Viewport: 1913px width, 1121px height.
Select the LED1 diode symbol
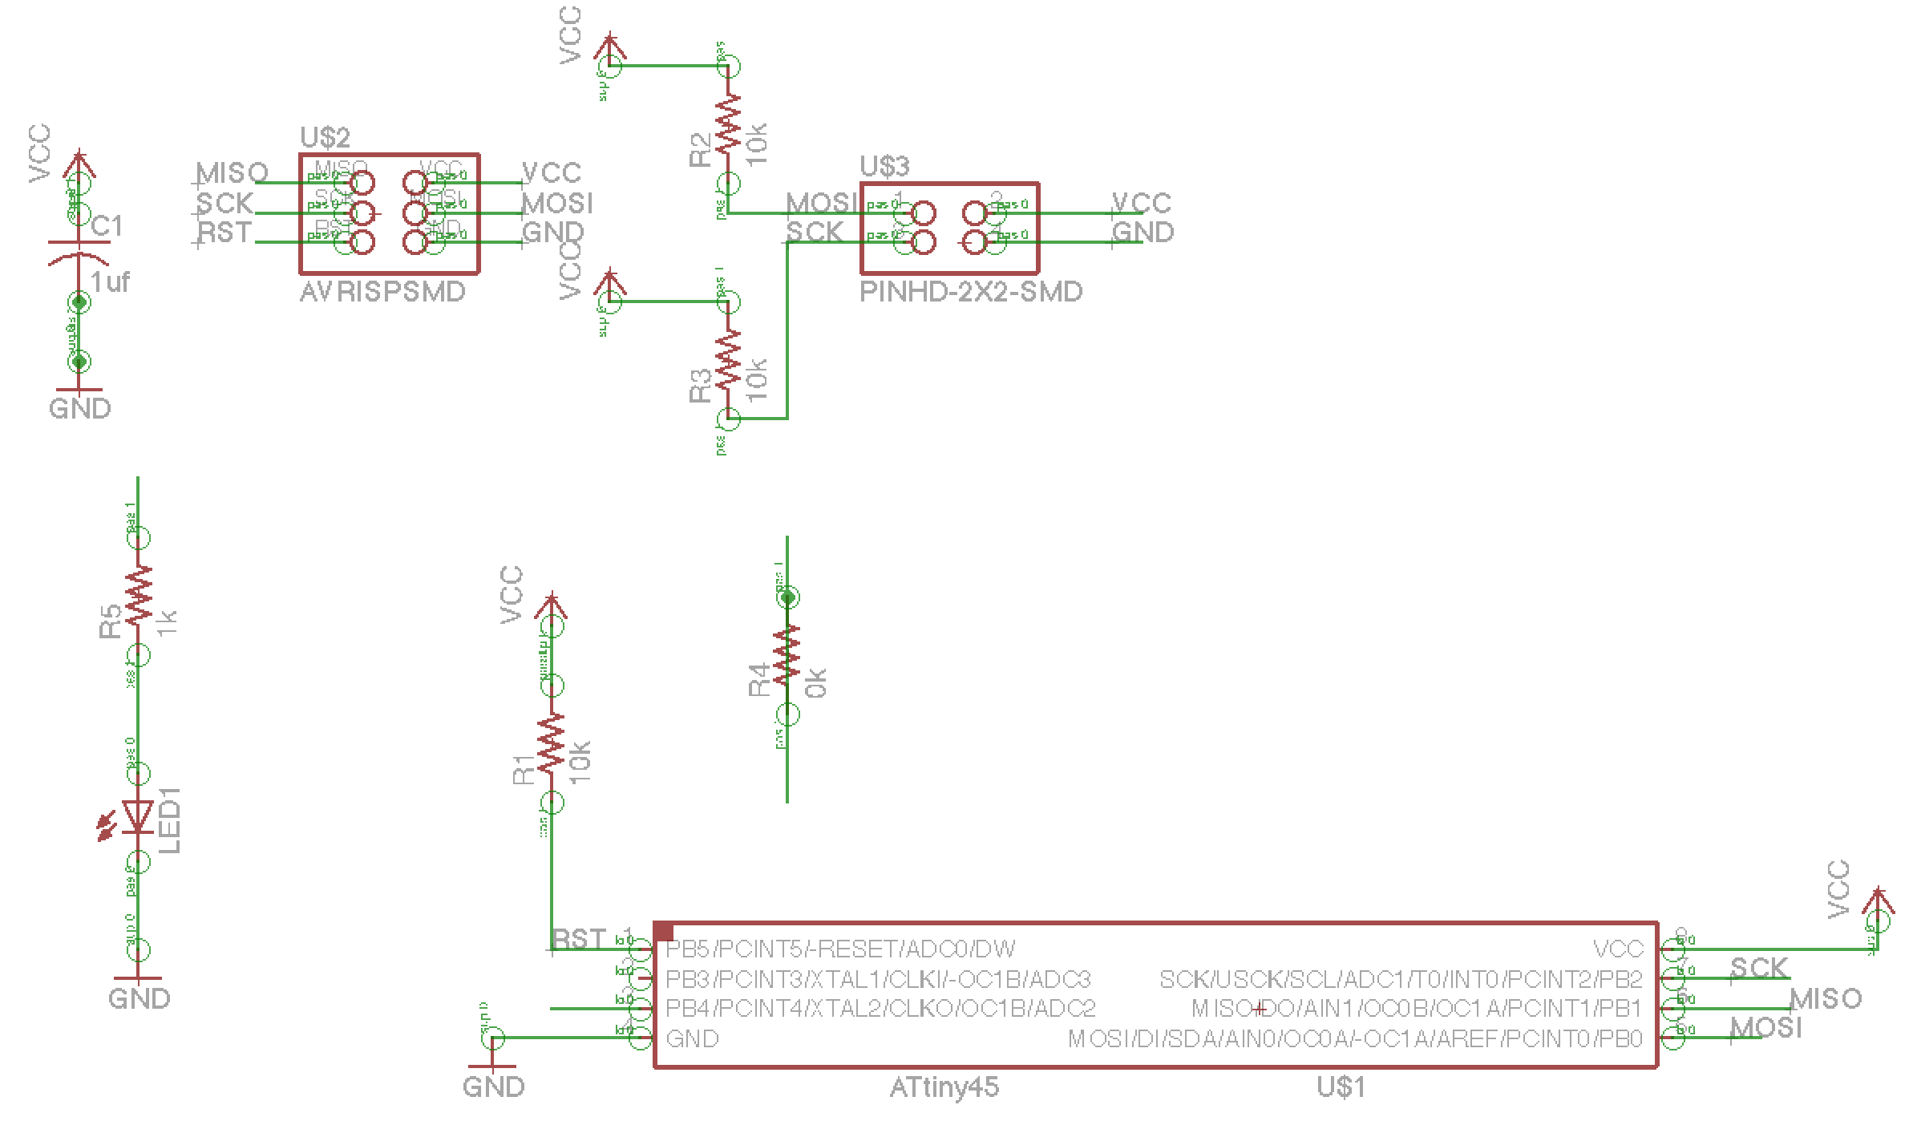click(137, 816)
